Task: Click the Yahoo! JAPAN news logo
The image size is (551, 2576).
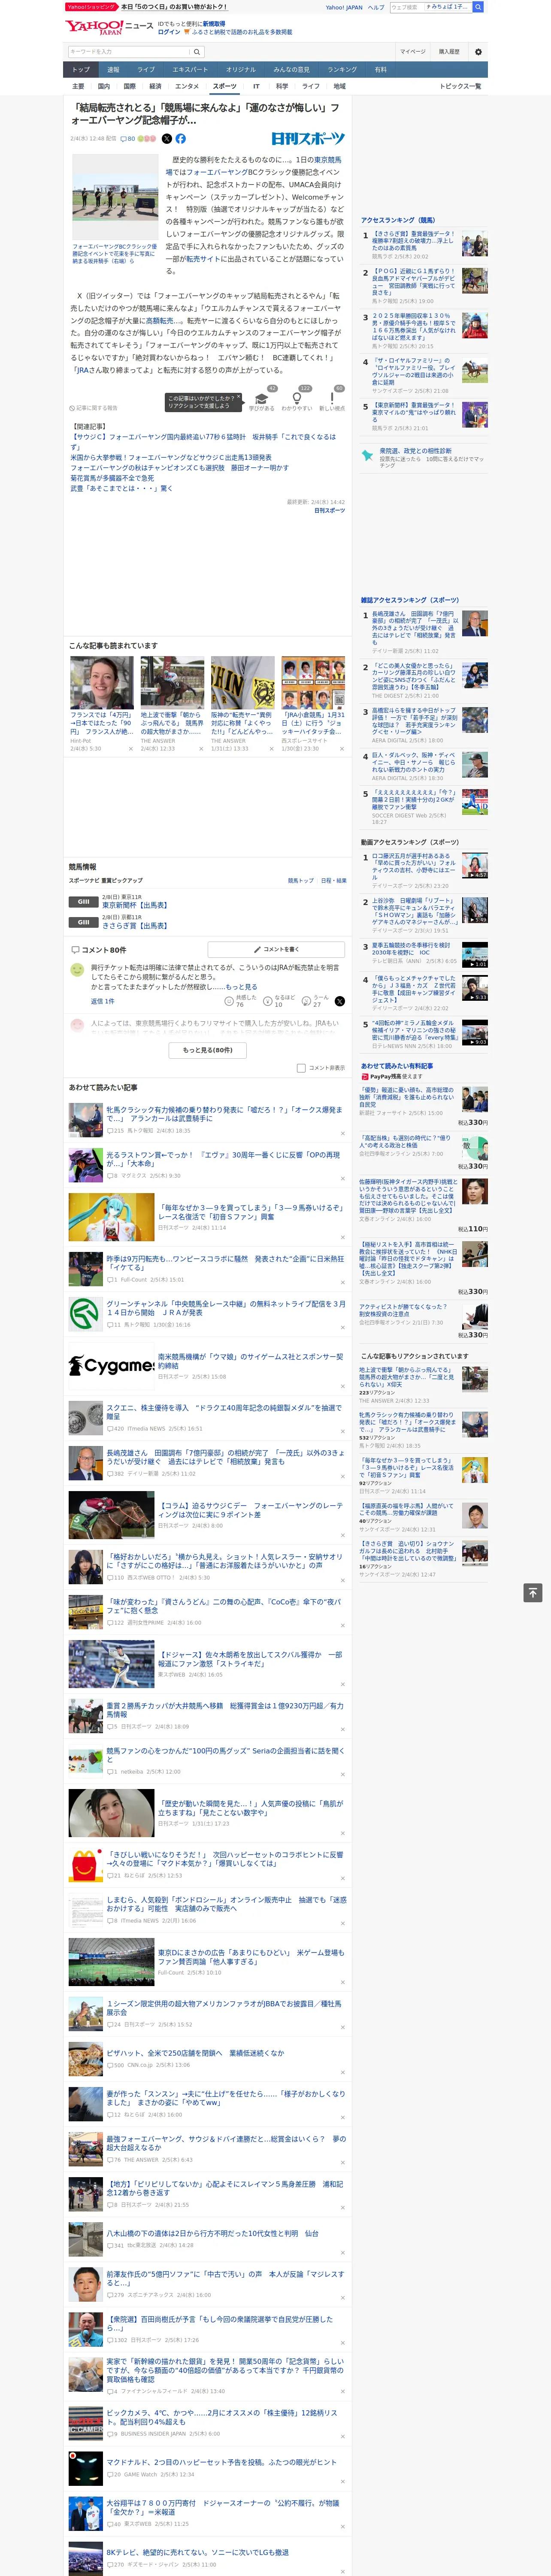Action: [x=109, y=27]
